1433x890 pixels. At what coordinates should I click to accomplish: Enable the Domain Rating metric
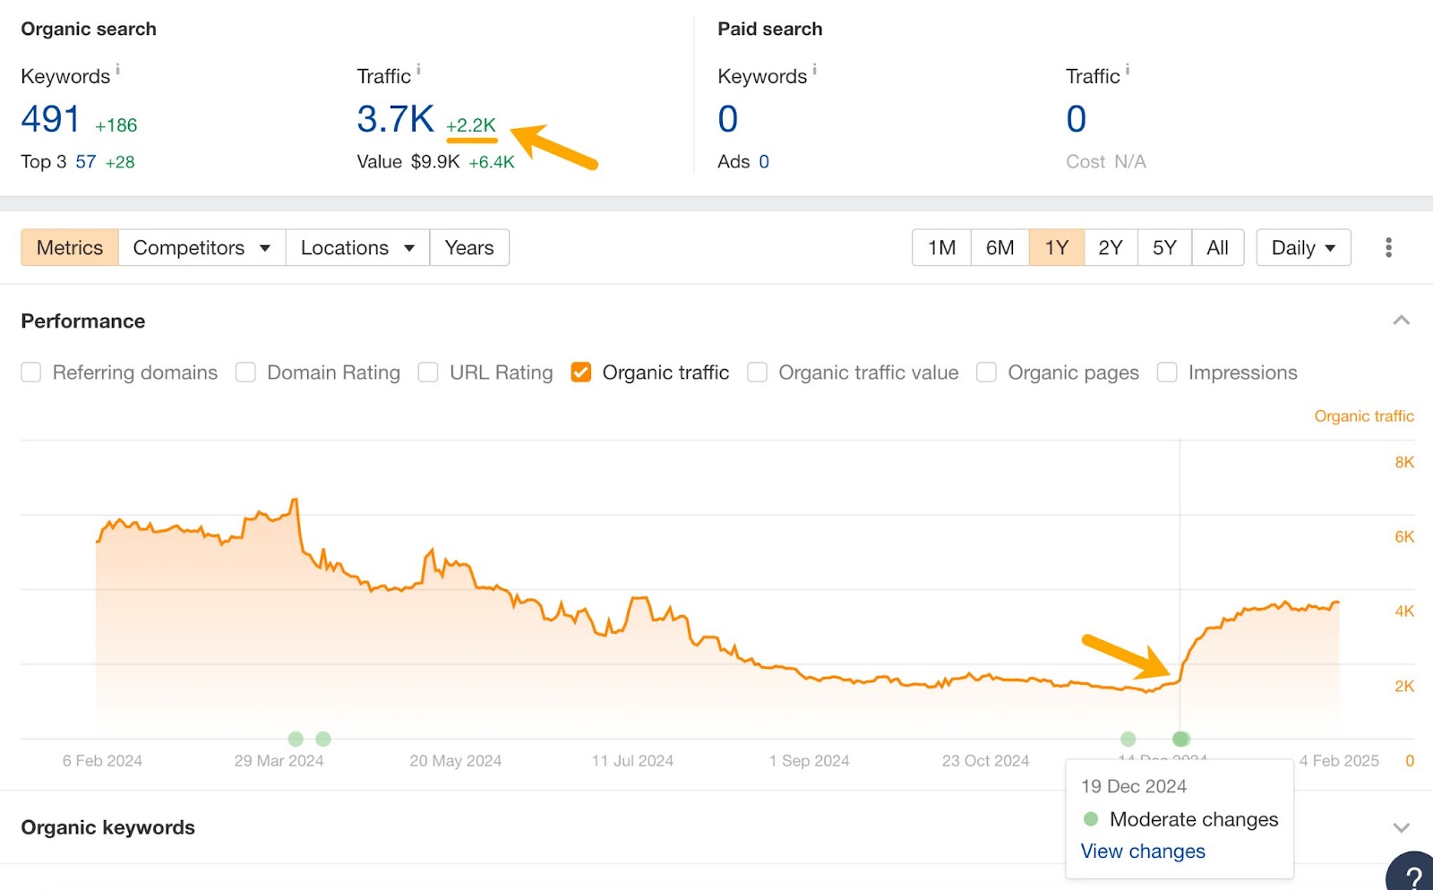(245, 372)
